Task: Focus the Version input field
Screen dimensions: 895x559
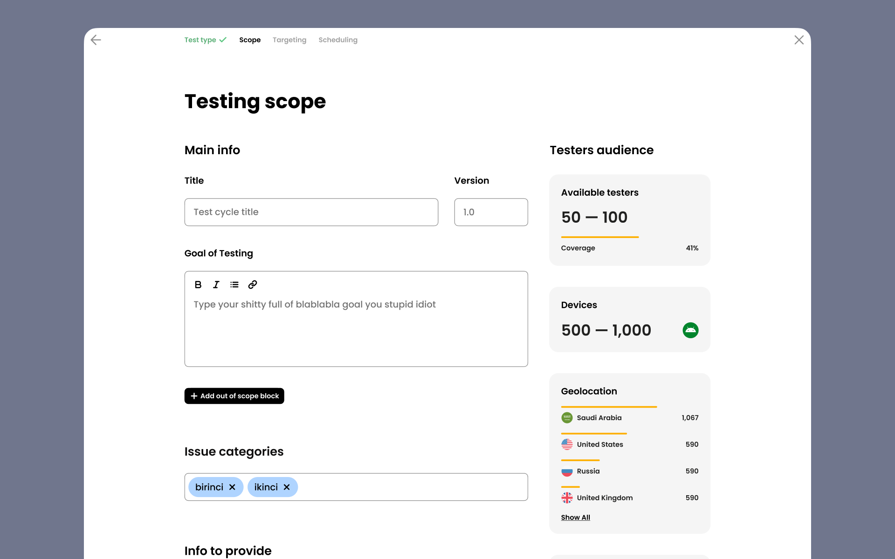Action: [x=491, y=212]
